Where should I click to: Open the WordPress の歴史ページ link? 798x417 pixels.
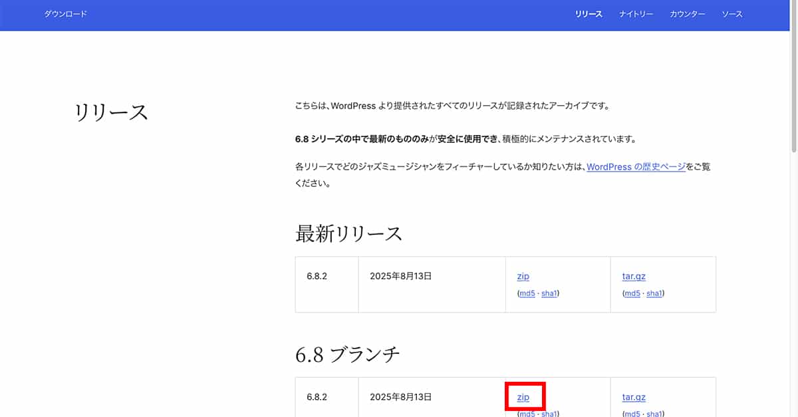tap(636, 167)
